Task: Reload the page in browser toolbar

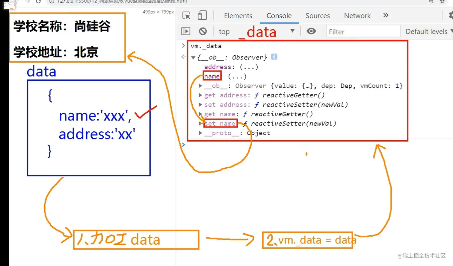Action: click(38, 1)
